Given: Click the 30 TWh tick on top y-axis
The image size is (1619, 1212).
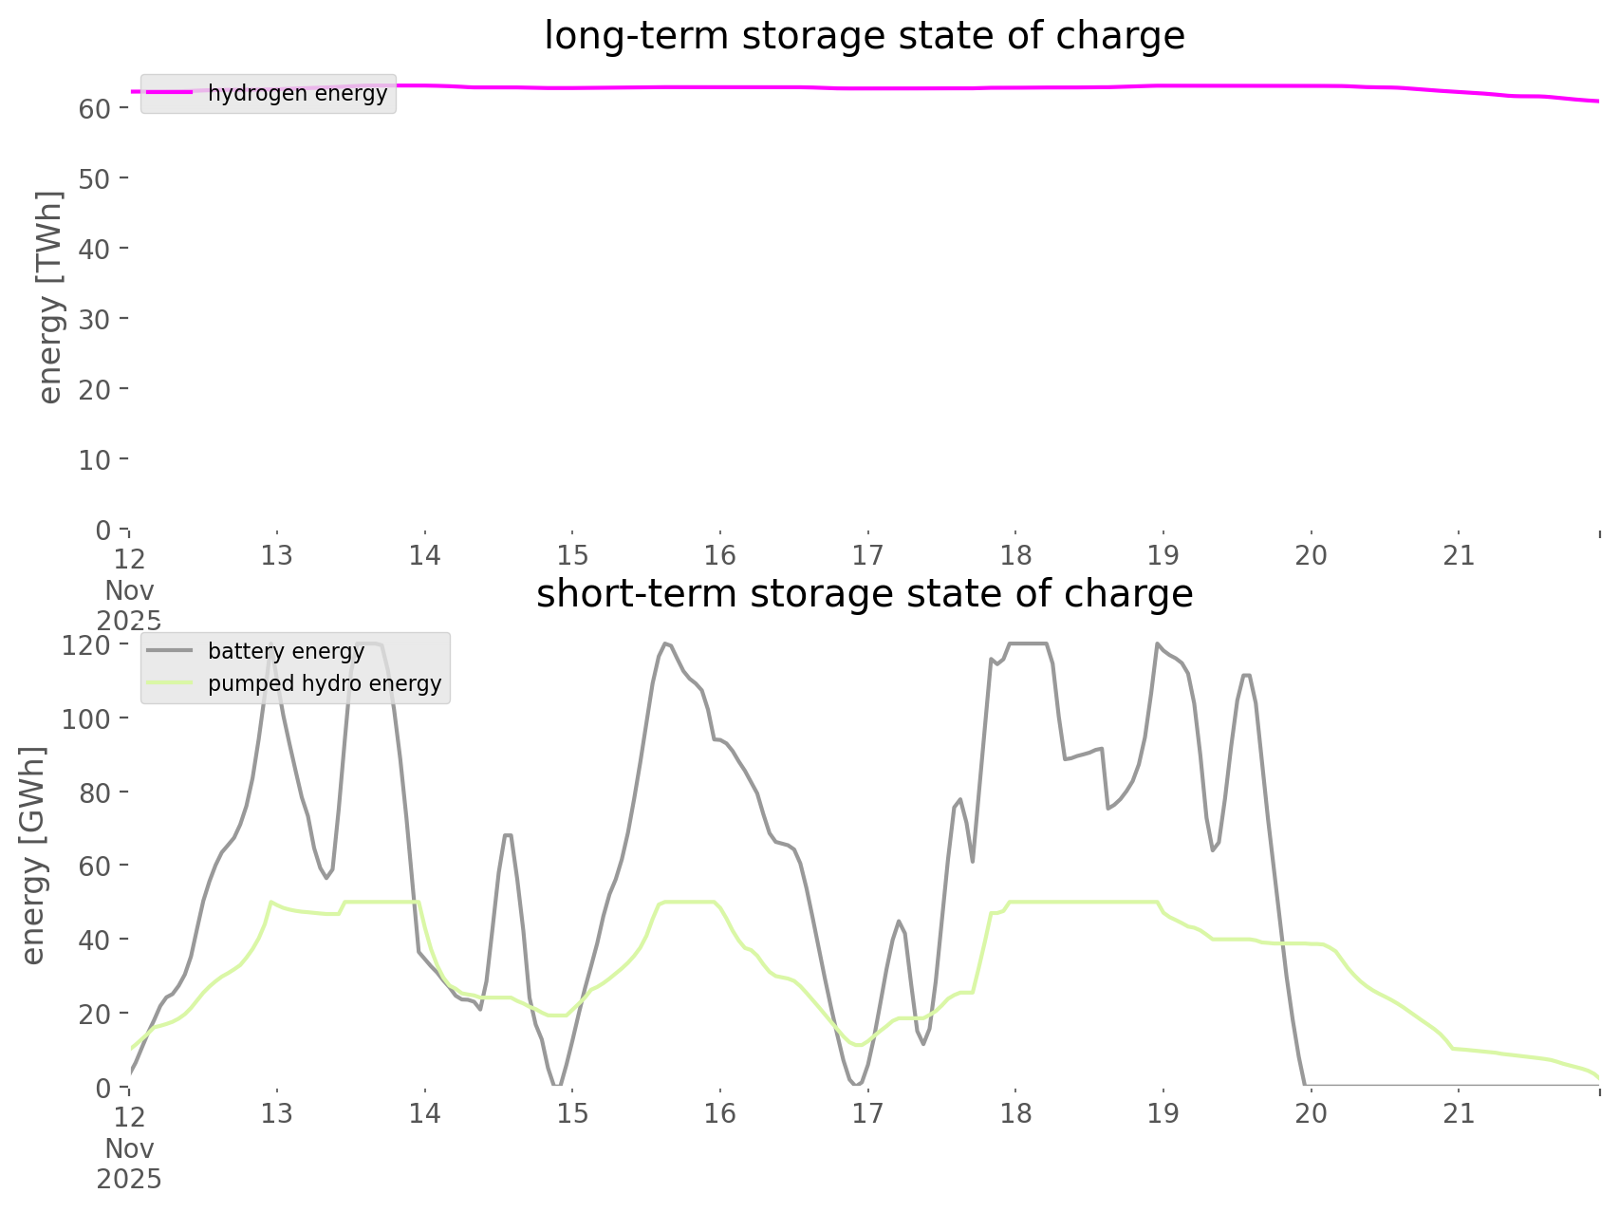Looking at the screenshot, I should pos(95,319).
